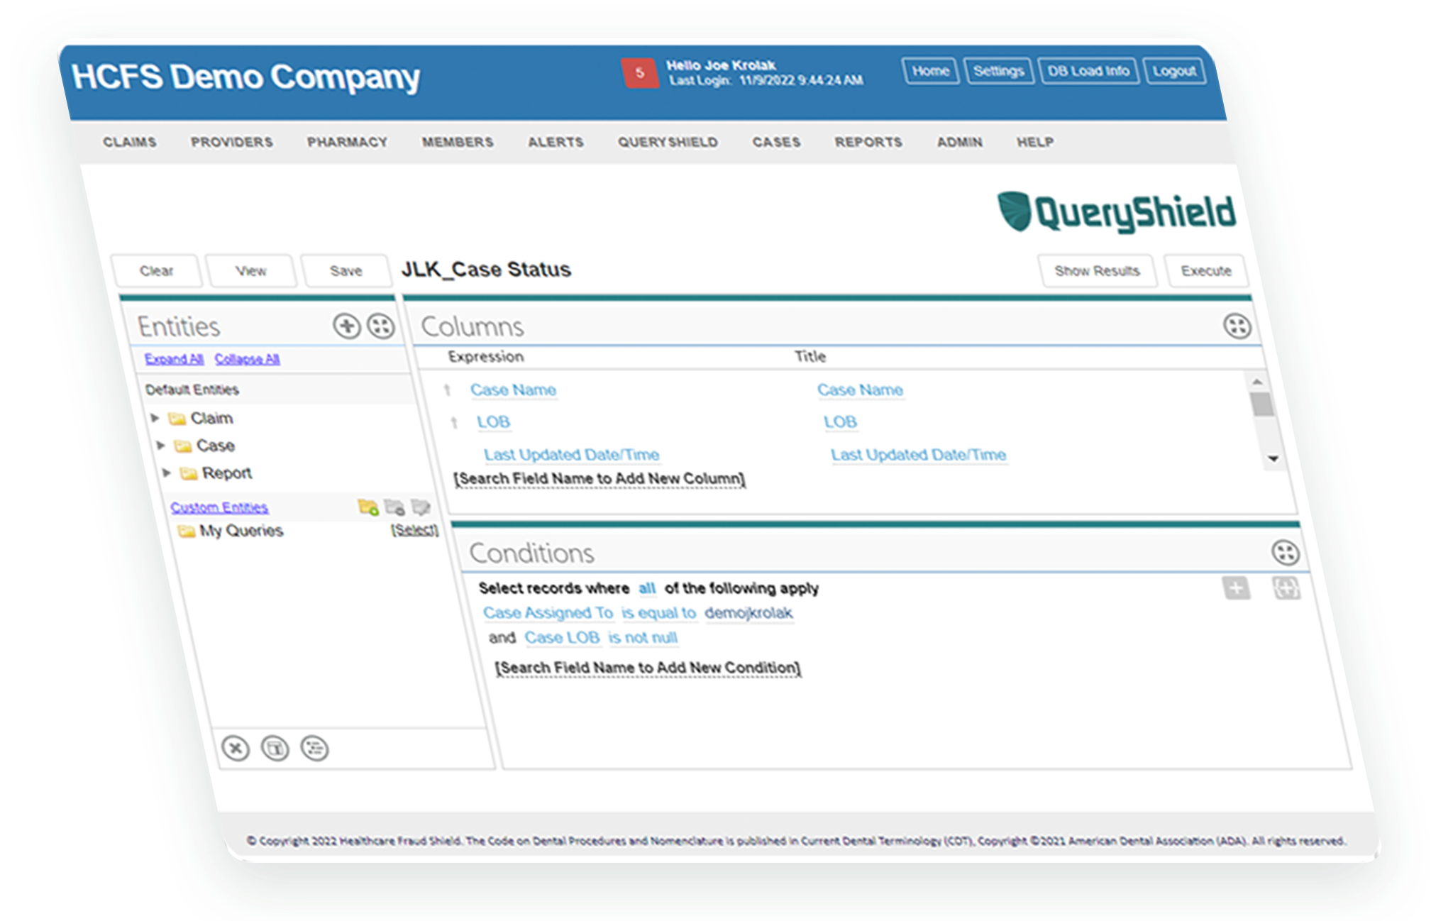The width and height of the screenshot is (1453, 921).
Task: Open the QUERYSHIELD menu
Action: (x=668, y=142)
